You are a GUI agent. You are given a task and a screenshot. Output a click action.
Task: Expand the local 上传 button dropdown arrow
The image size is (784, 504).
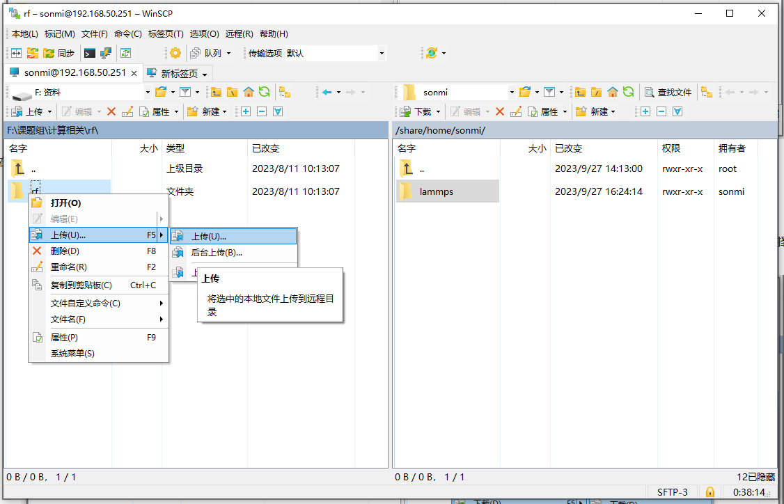(x=50, y=111)
